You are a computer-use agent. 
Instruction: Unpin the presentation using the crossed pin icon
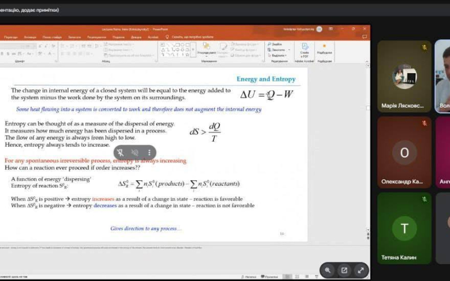[120, 152]
